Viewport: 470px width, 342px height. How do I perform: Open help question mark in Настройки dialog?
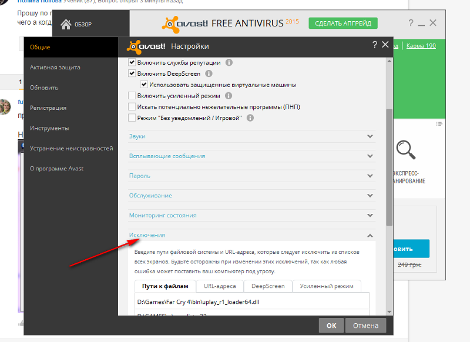pos(375,45)
